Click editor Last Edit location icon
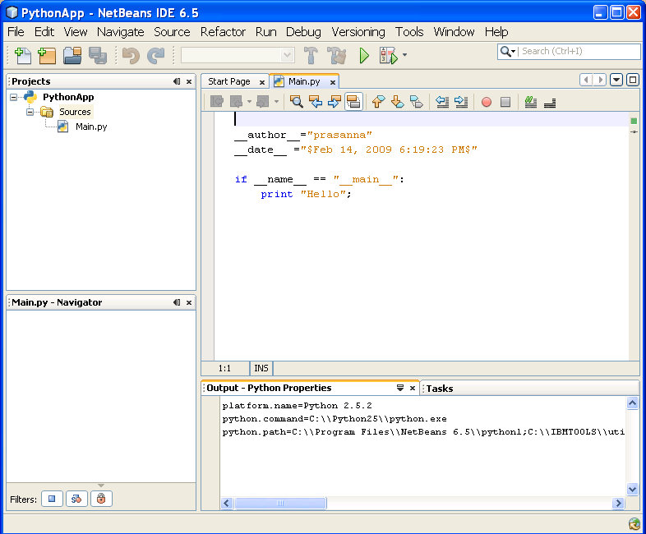Viewport: 646px width, 534px height. [x=217, y=101]
